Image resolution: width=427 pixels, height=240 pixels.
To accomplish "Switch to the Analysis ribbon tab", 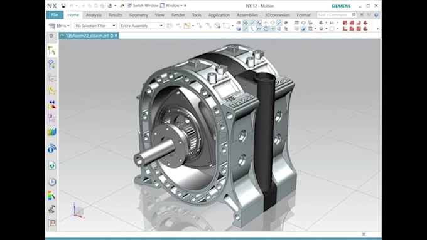I will pyautogui.click(x=94, y=15).
